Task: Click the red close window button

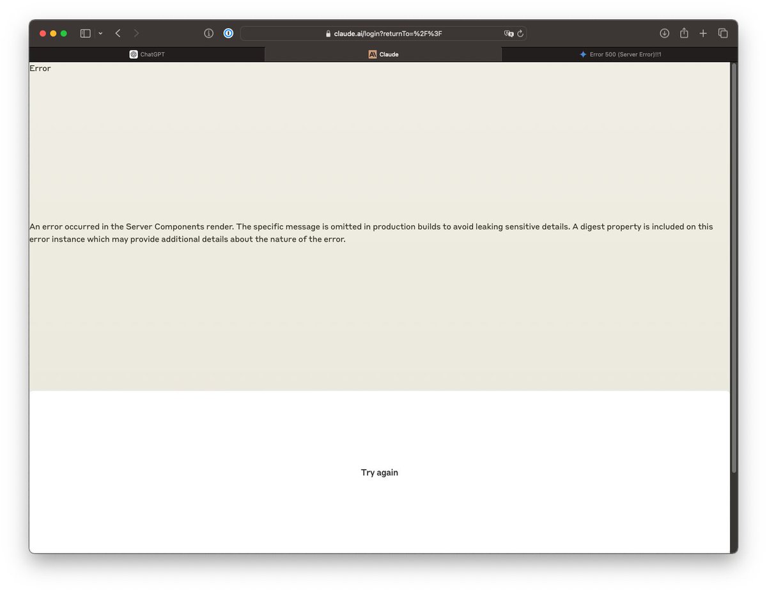Action: (x=43, y=33)
